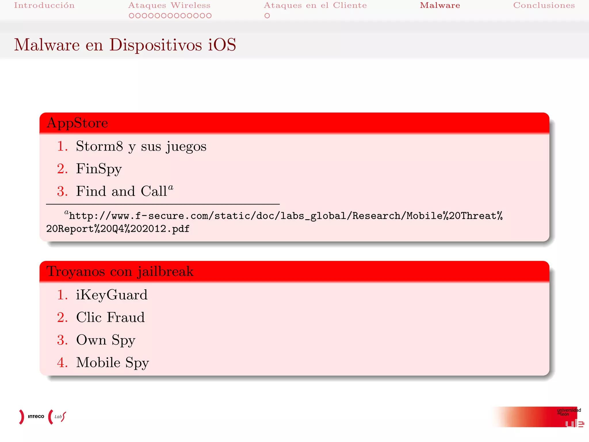Select the Troyanos con jailbreak heading
Screen dimensions: 589x442
pyautogui.click(x=120, y=271)
